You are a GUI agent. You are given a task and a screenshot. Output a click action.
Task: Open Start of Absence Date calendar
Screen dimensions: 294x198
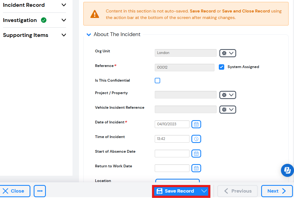(196, 154)
